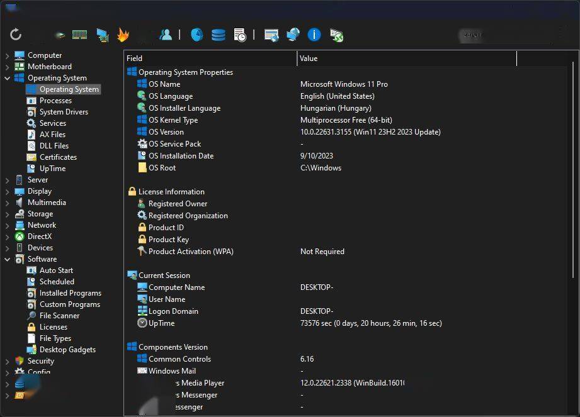Launch the flame stability test icon
Viewport: 580px width, 417px height.
[123, 35]
